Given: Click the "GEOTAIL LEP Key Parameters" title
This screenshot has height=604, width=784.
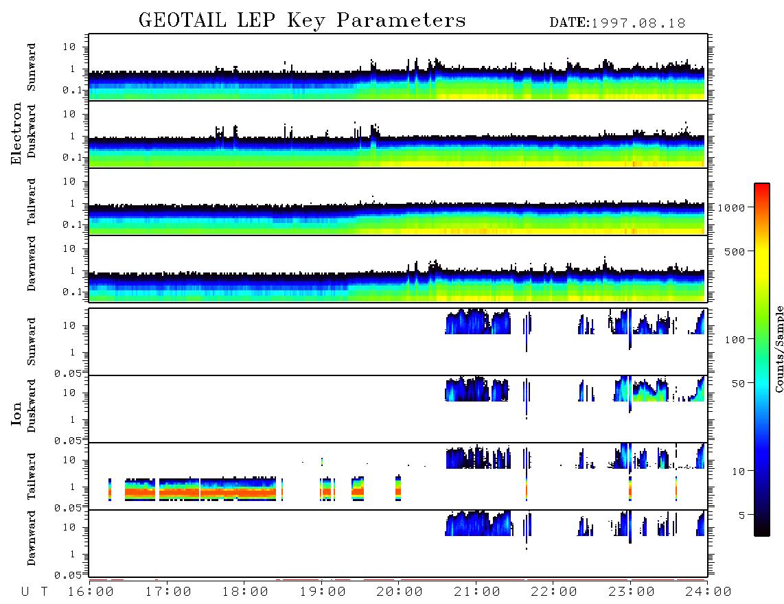Looking at the screenshot, I should coord(302,21).
